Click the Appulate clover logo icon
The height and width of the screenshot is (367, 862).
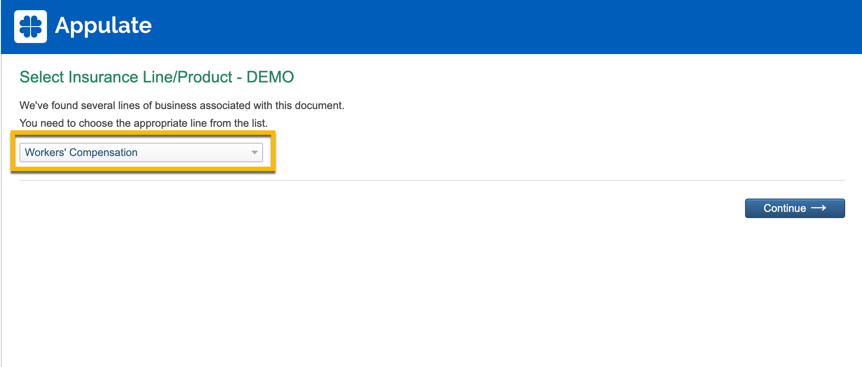(31, 27)
